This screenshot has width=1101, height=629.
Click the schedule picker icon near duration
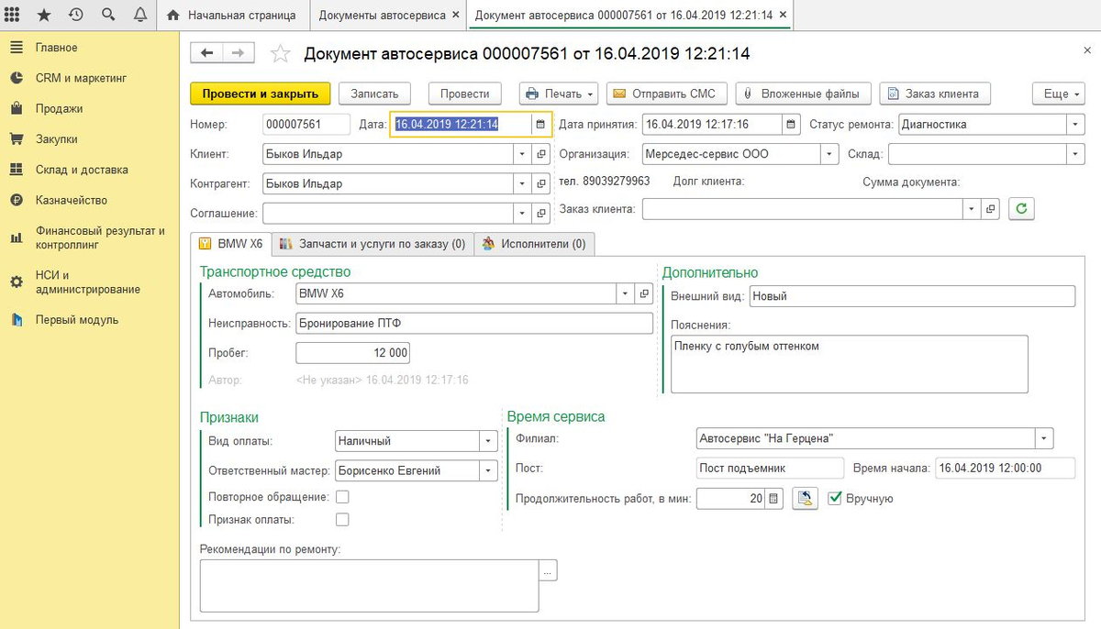point(805,499)
